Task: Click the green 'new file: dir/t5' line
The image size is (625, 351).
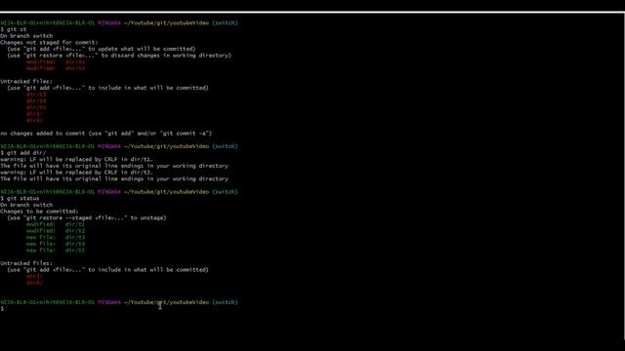Action: [56, 251]
